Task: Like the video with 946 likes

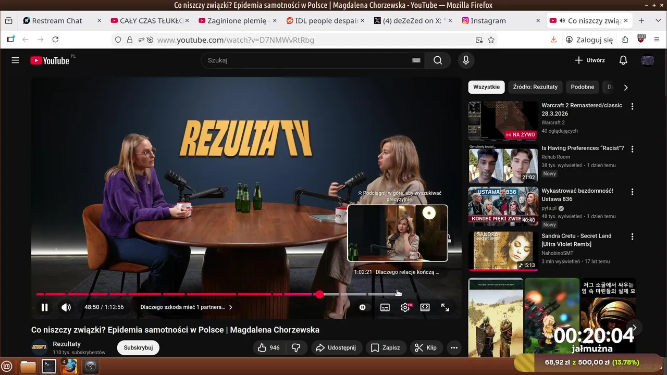Action: coord(269,347)
